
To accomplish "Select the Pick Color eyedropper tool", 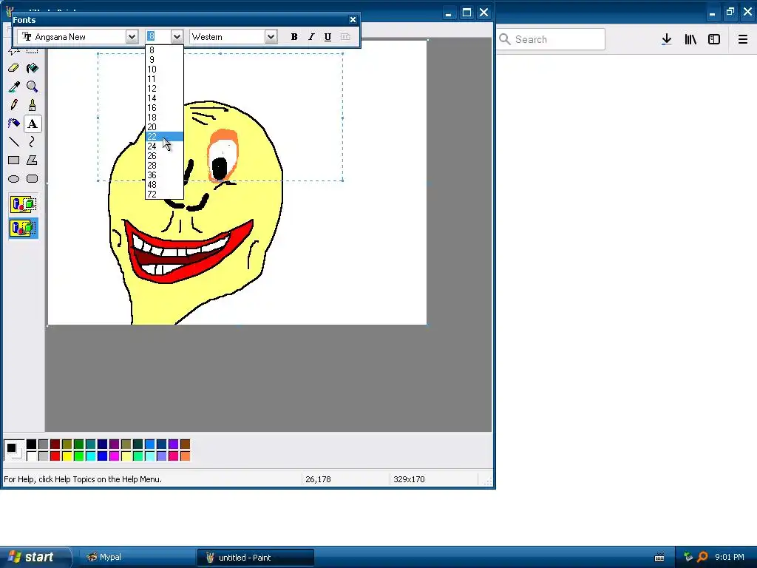I will (x=13, y=87).
